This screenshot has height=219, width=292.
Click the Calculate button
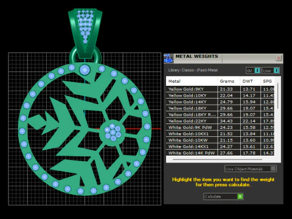click(223, 196)
